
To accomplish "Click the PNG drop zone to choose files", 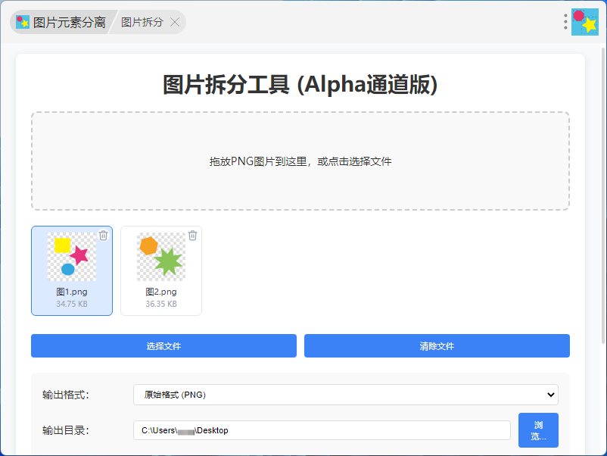I will 300,161.
